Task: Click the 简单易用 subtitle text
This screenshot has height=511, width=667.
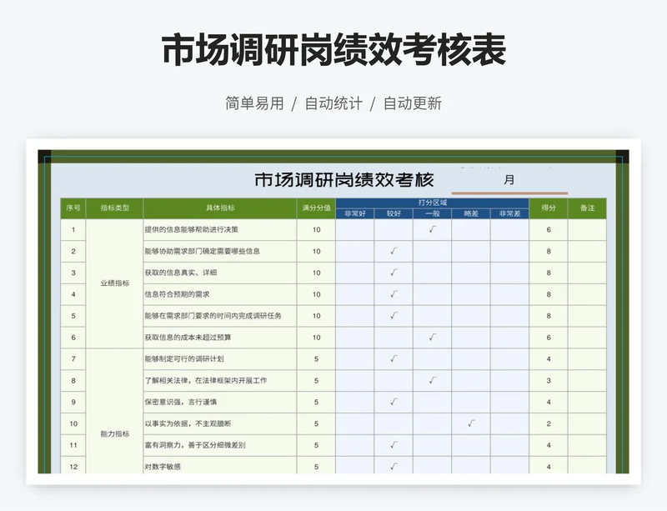Action: pos(254,103)
